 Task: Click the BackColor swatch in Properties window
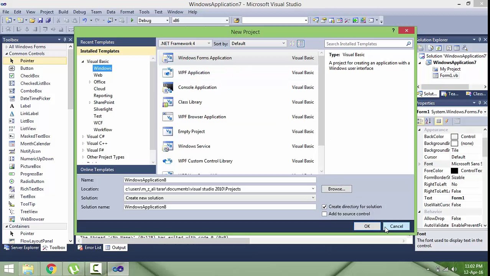coord(454,136)
